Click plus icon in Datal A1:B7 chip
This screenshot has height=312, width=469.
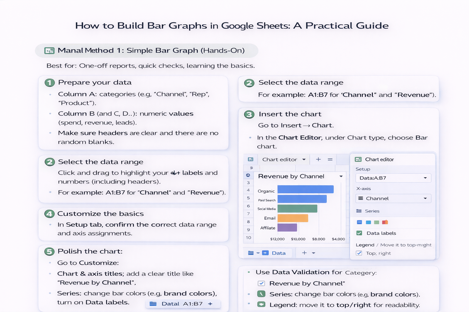click(x=210, y=304)
